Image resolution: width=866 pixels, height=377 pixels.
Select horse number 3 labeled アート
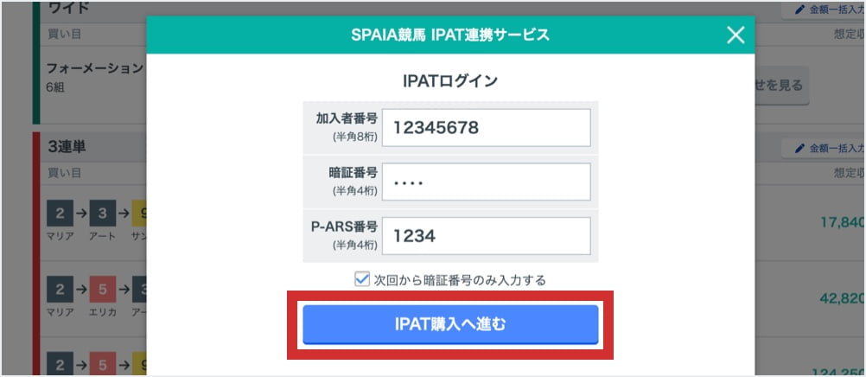[100, 214]
